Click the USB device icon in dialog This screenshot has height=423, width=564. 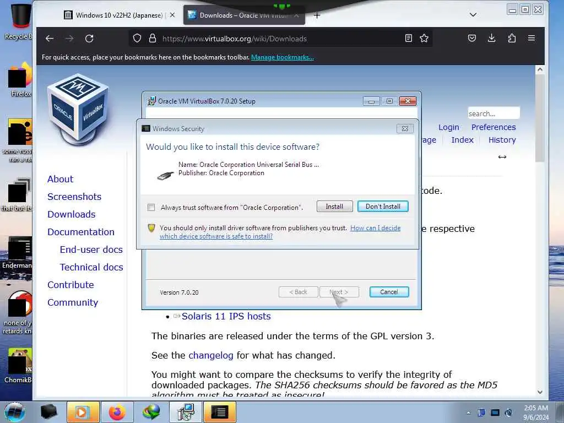coord(165,176)
